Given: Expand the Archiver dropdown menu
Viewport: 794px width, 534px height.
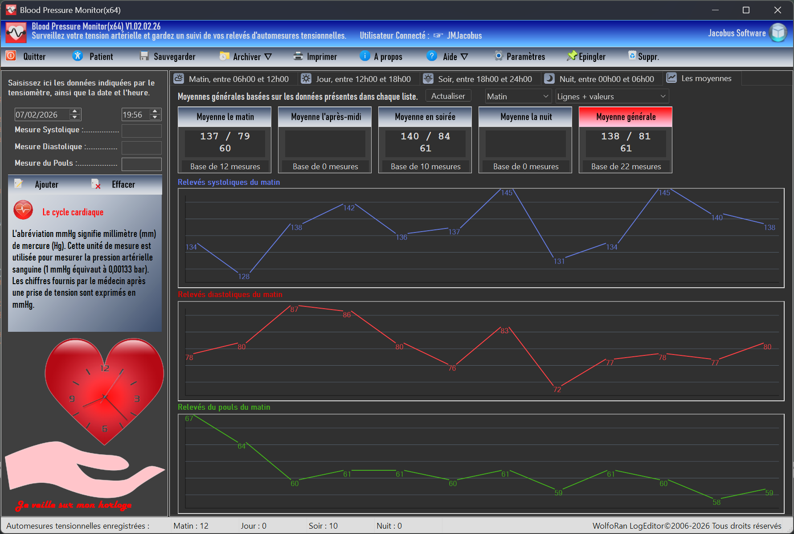Looking at the screenshot, I should pos(268,57).
